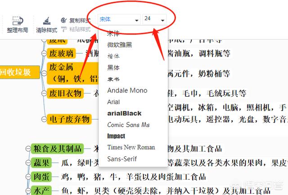Open the font size 24 dropdown
The image size is (288, 195).
[x=154, y=20]
